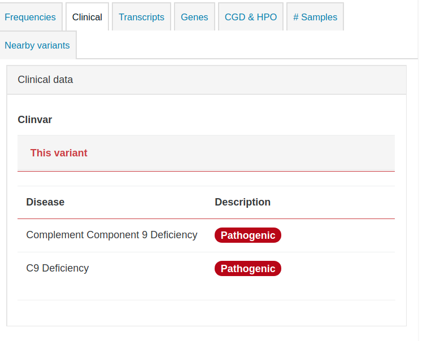Switch to the Transcripts tab
The image size is (427, 341).
[x=141, y=17]
